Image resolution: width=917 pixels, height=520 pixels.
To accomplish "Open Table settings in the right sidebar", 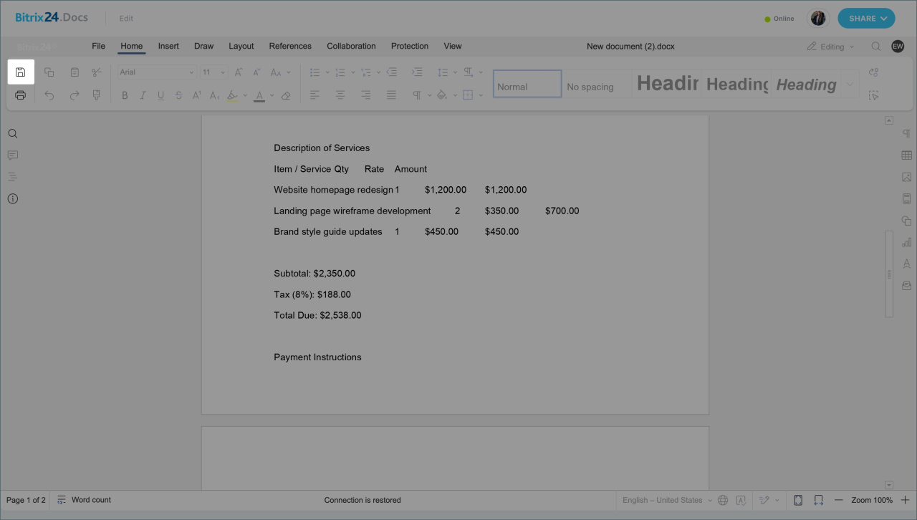I will point(906,155).
